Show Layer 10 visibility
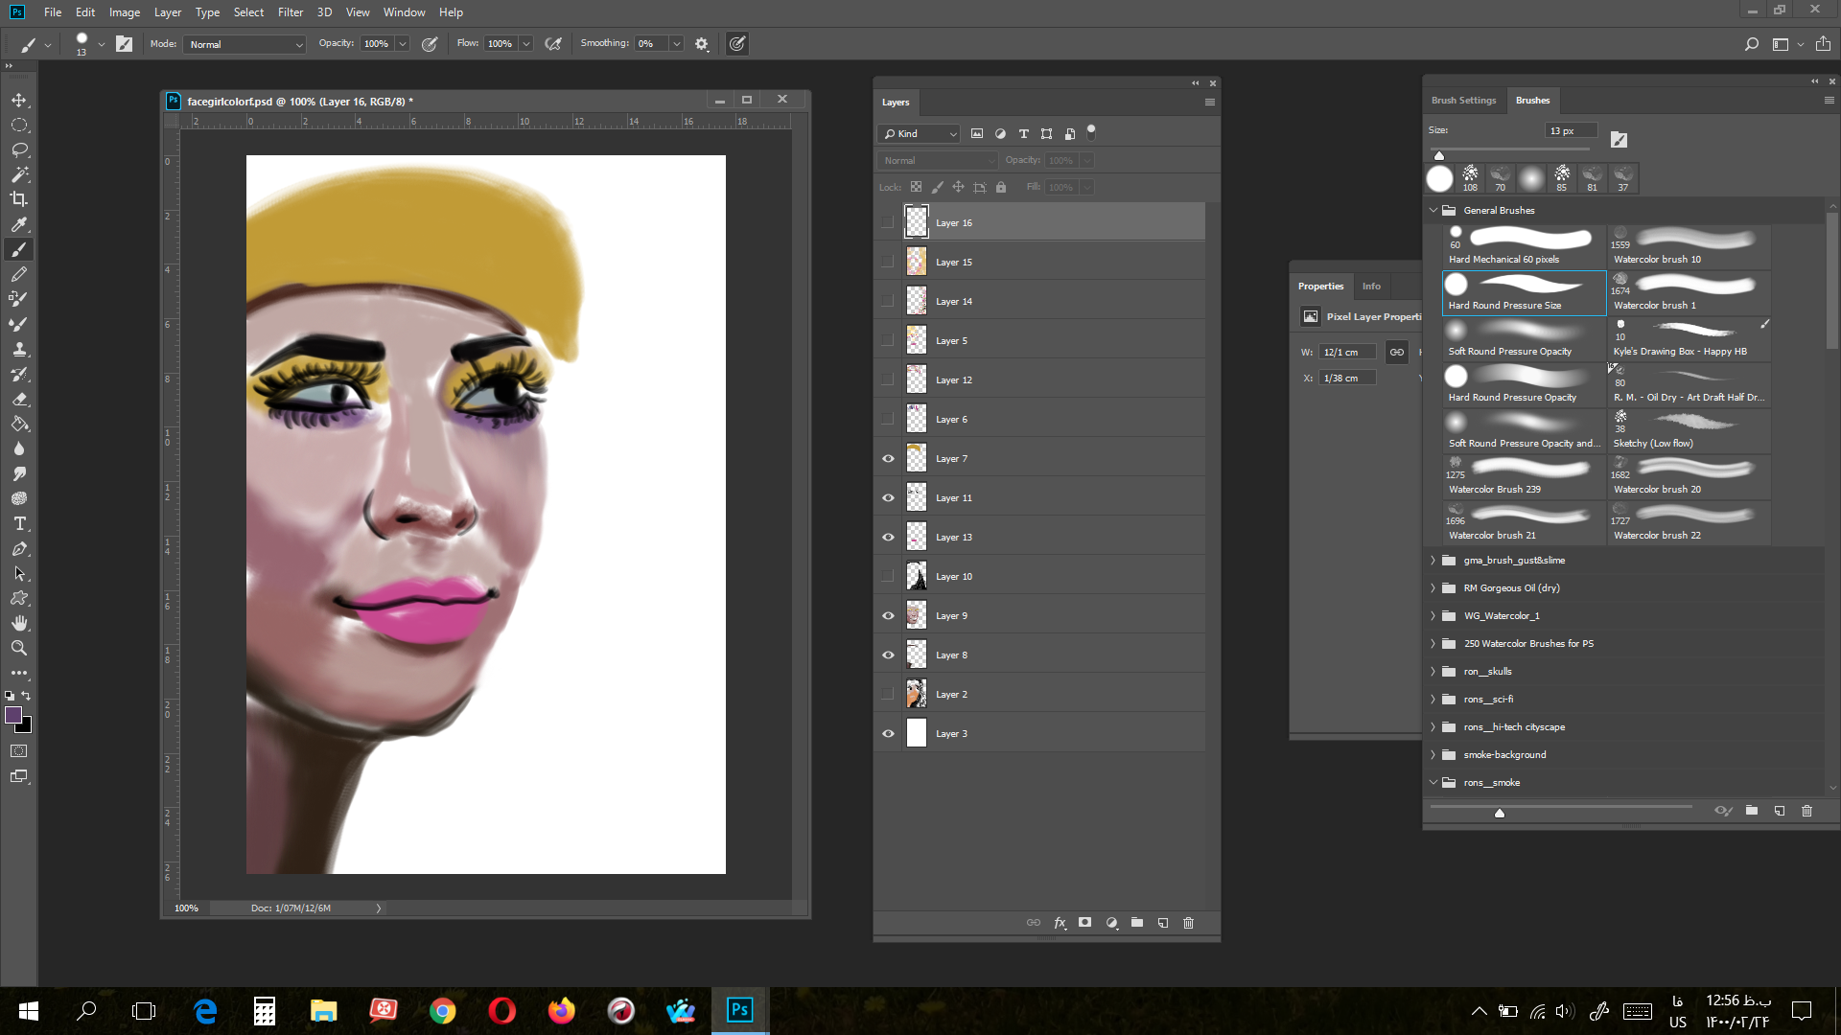 [888, 577]
